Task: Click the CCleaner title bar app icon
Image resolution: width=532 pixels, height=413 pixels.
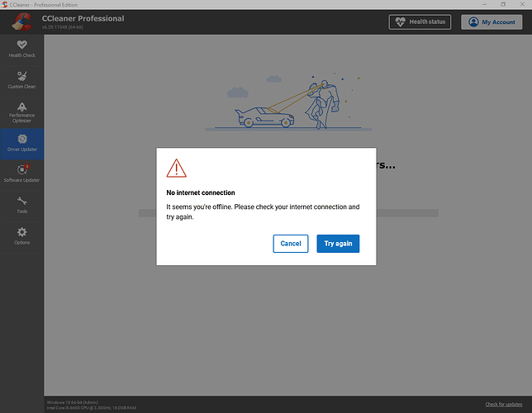Action: tap(5, 4)
